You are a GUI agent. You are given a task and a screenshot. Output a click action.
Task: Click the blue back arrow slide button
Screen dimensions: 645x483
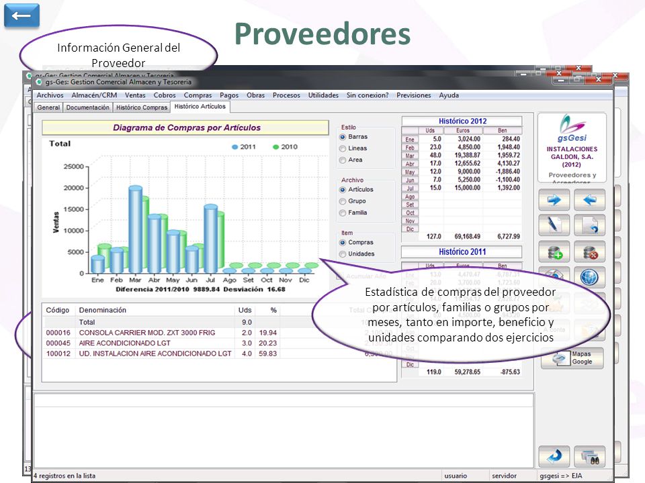click(21, 15)
